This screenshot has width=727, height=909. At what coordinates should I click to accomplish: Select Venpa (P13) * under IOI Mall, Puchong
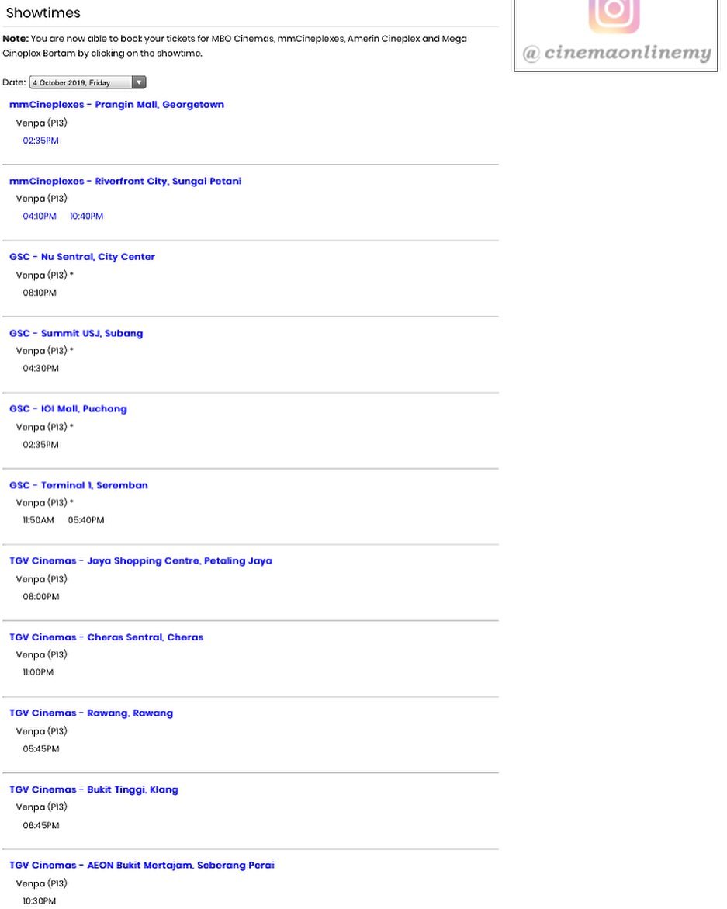(44, 427)
